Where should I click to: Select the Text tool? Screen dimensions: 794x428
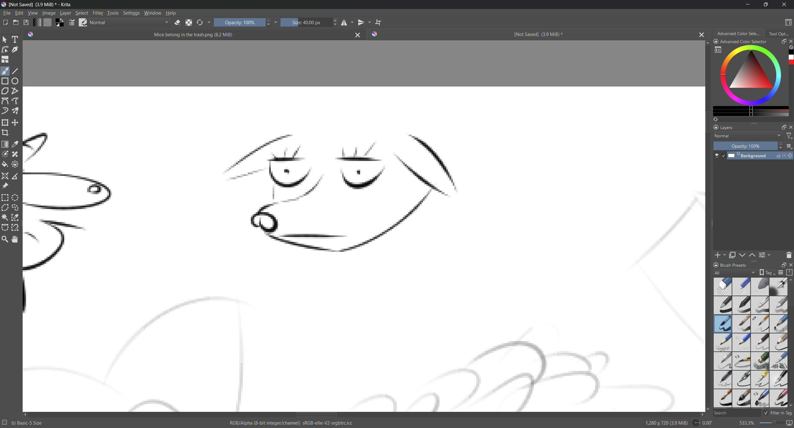[x=15, y=39]
